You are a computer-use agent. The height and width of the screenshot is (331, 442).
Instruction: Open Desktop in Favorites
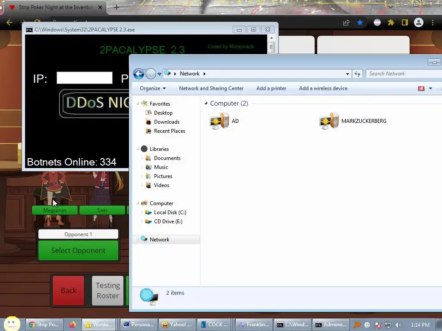163,113
